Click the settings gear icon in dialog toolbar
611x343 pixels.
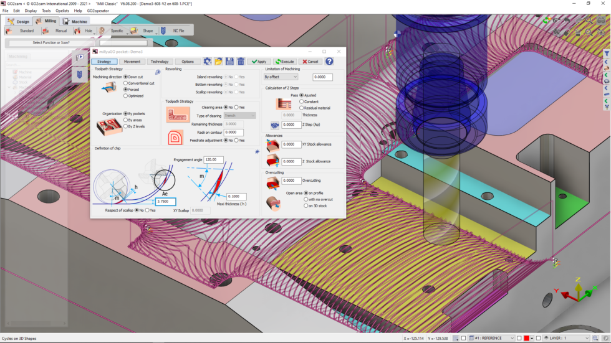(208, 62)
